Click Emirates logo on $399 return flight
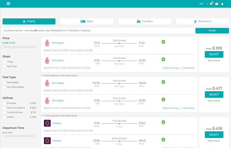 point(47,61)
